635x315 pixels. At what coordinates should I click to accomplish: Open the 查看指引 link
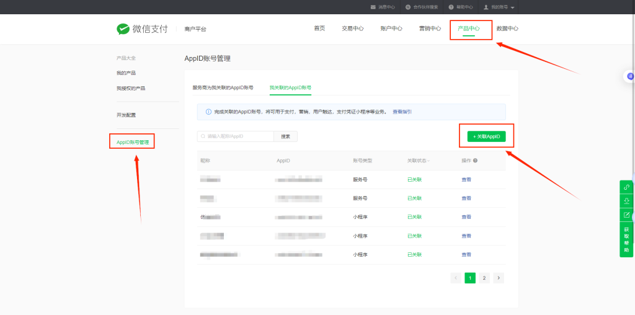tap(402, 112)
